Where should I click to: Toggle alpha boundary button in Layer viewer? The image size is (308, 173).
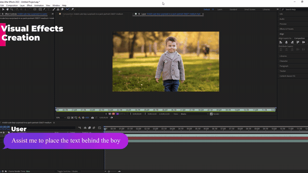click(x=110, y=114)
